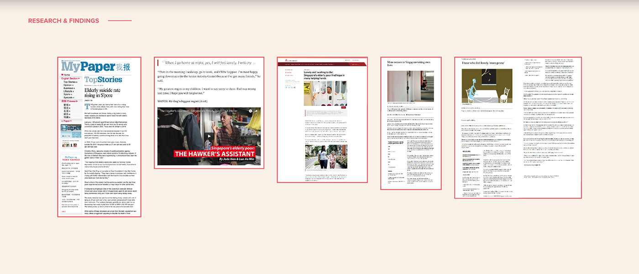Image resolution: width=639 pixels, height=274 pixels.
Task: Click the MyPaper 'Most Viewed' heading
Action: coord(71,158)
